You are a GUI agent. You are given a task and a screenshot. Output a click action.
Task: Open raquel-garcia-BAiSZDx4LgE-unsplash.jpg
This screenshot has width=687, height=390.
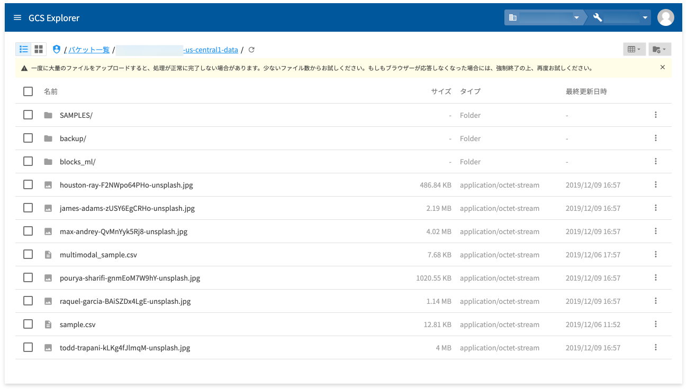(125, 301)
